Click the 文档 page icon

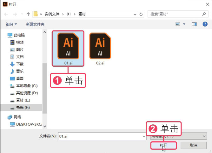pyautogui.click(x=12, y=57)
